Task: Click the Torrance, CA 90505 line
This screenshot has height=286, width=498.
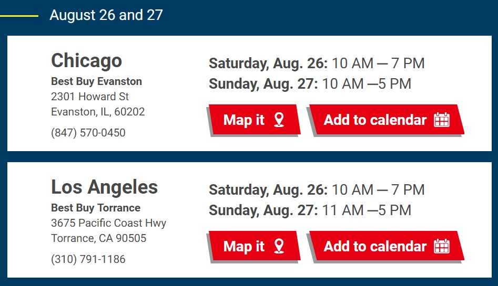Action: 99,238
